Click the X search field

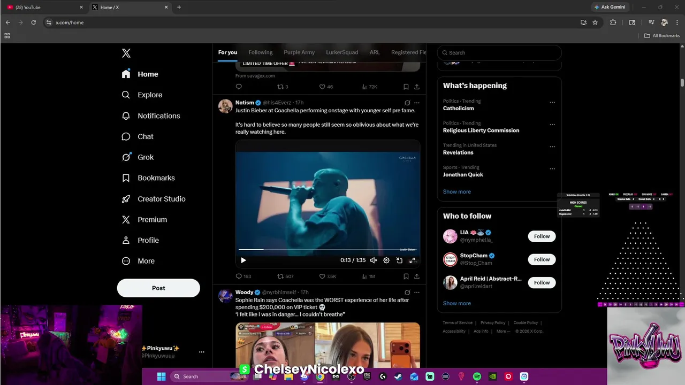pos(499,52)
